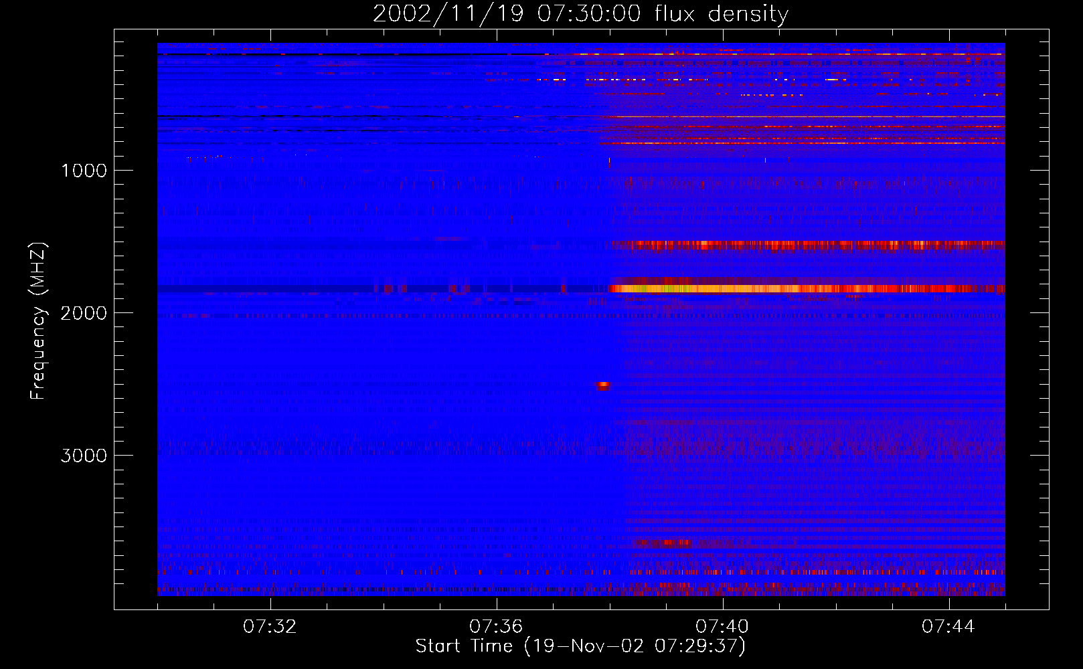
Task: Click the bright yellow emission band just below 2000 MHz
Action: point(807,289)
